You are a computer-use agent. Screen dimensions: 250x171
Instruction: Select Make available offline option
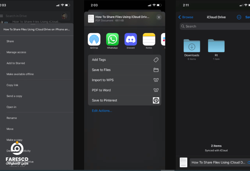tap(37, 74)
